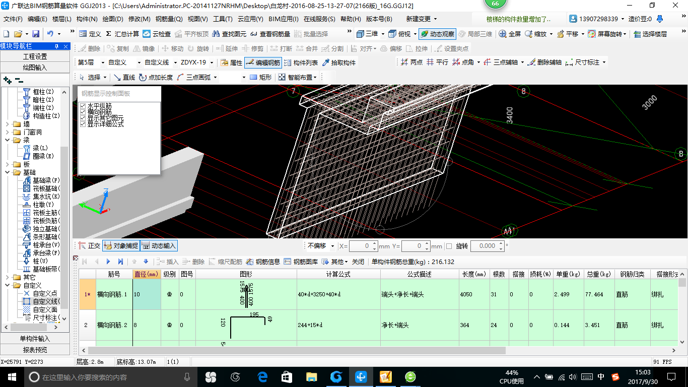This screenshot has height=387, width=688.
Task: Collapse the 基础 tree node
Action: (7, 172)
